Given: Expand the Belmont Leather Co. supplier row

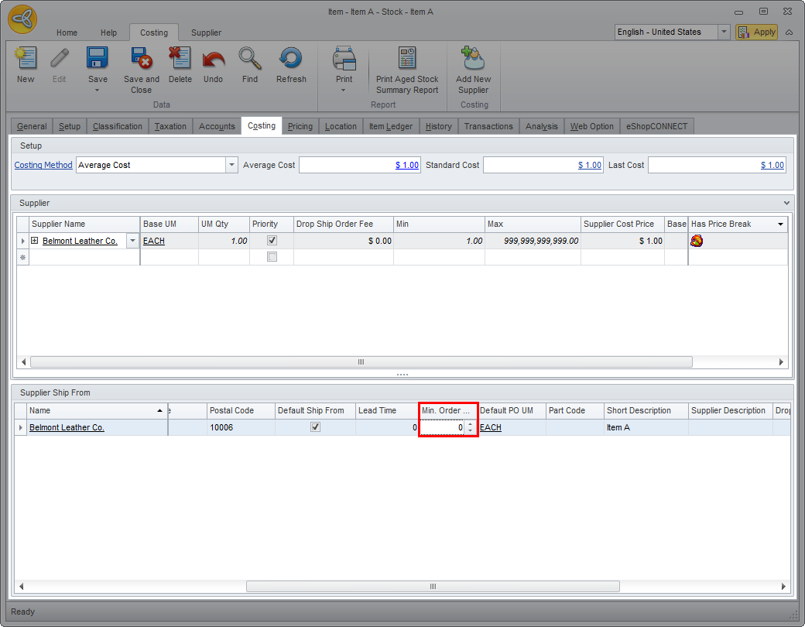Looking at the screenshot, I should point(35,241).
